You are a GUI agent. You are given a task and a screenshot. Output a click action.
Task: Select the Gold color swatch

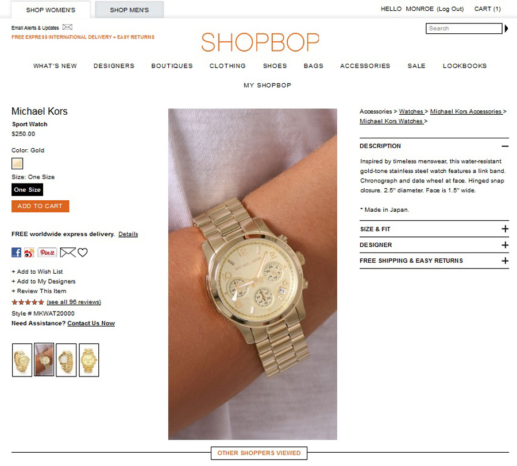click(17, 164)
